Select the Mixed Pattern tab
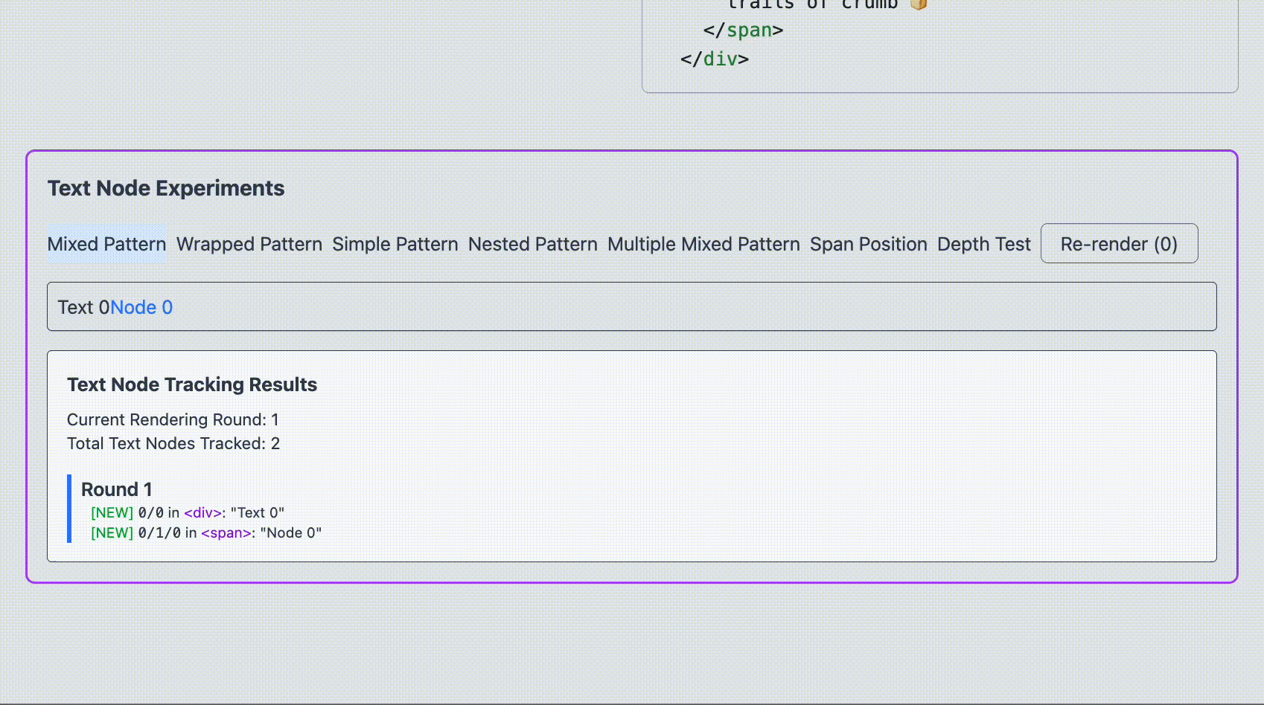This screenshot has width=1264, height=705. (x=107, y=244)
